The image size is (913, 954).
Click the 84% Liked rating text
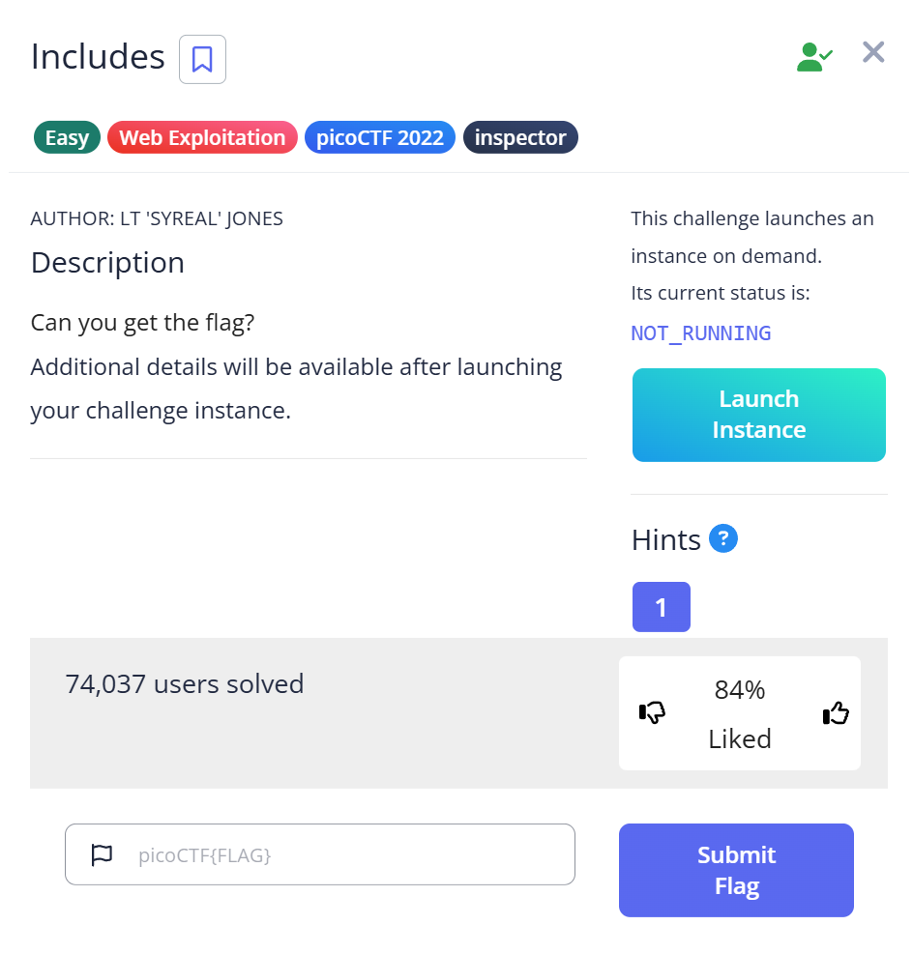[740, 713]
